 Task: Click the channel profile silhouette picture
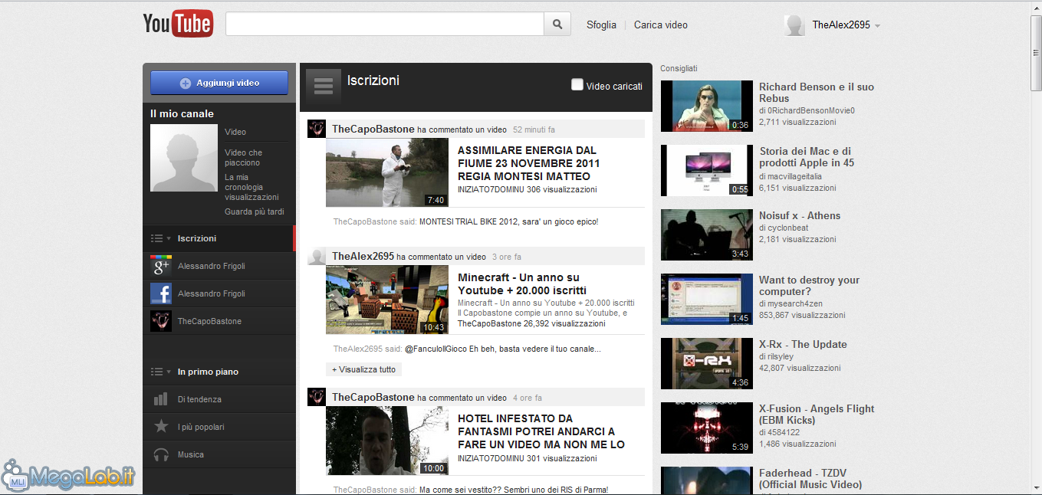point(183,158)
